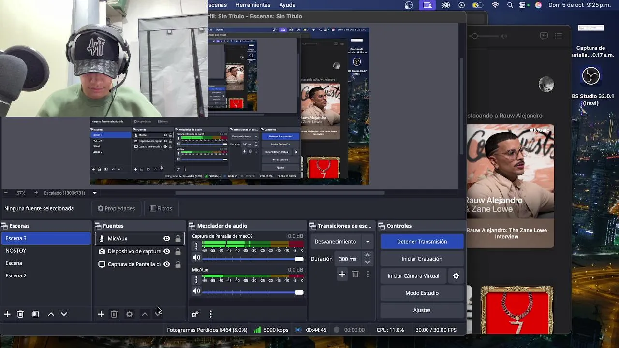
Task: Open OBS menu bar status icon
Action: coord(409,5)
